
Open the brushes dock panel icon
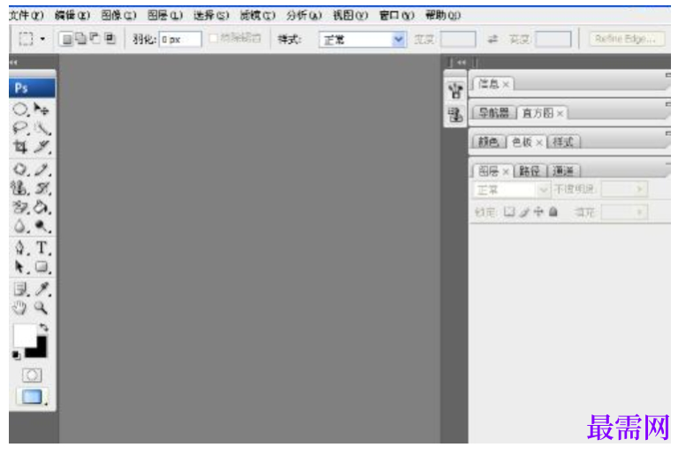[x=455, y=90]
